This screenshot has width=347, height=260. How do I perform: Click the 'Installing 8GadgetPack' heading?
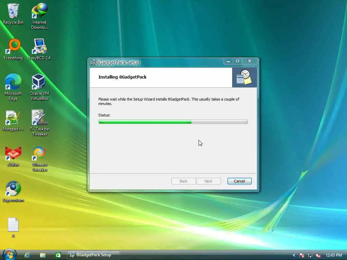coord(122,77)
